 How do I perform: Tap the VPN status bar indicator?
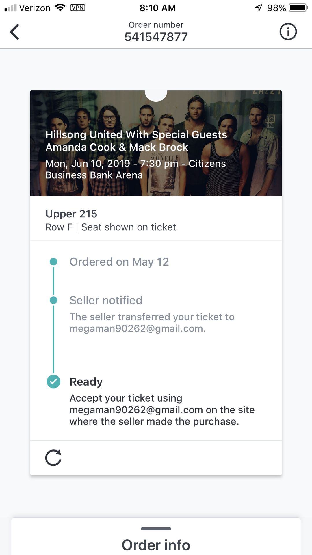[x=78, y=8]
